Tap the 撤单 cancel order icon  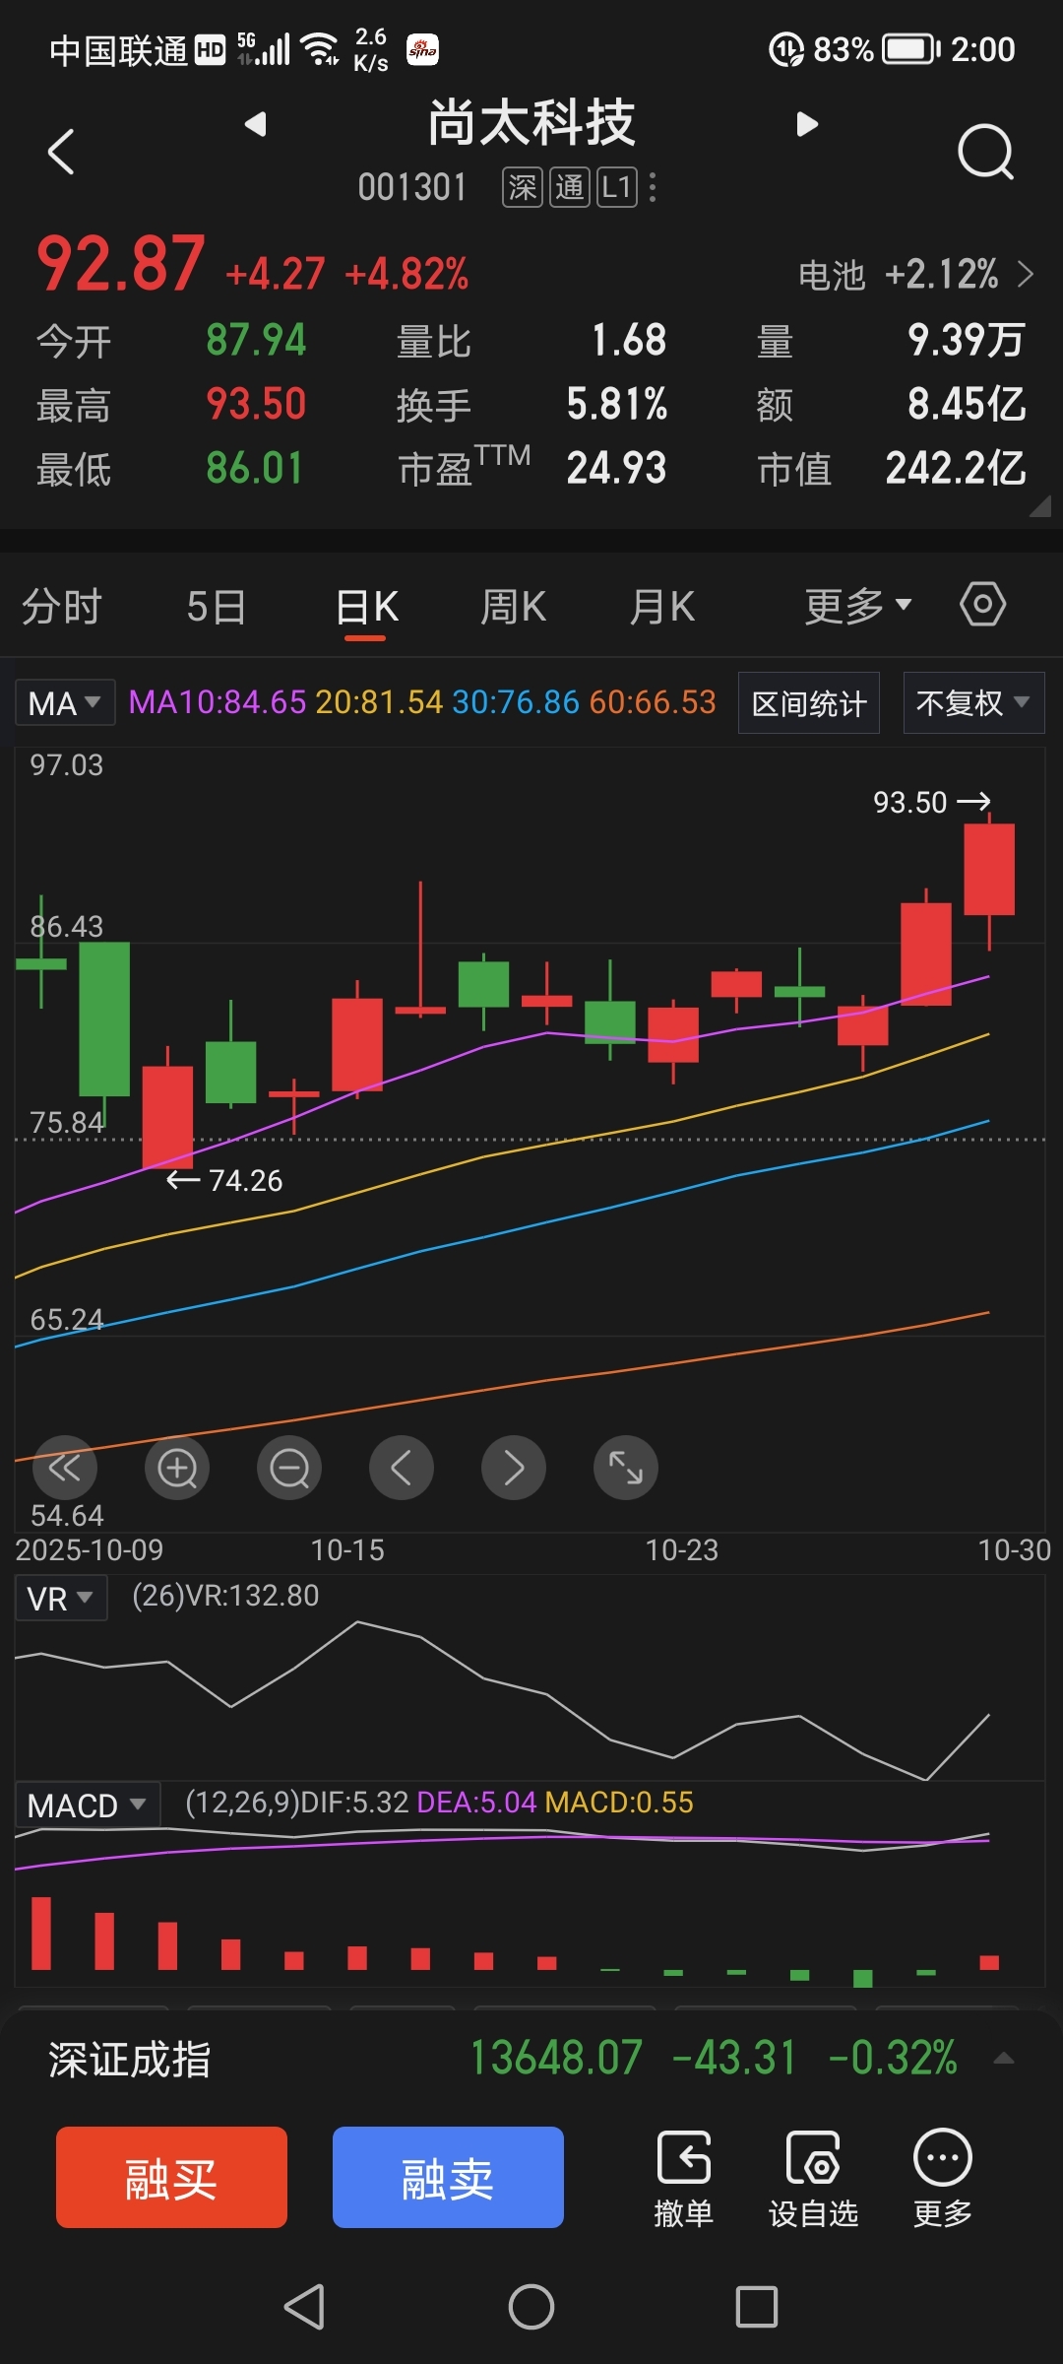(x=684, y=2179)
